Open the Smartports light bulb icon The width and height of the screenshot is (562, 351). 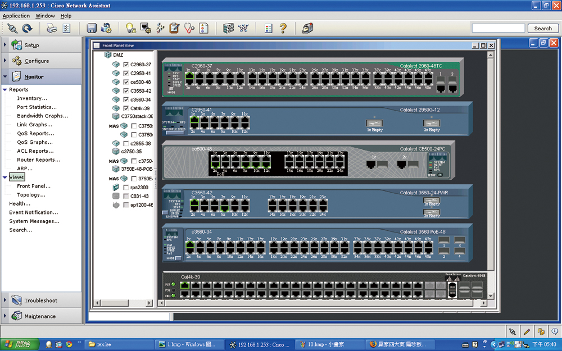(131, 28)
